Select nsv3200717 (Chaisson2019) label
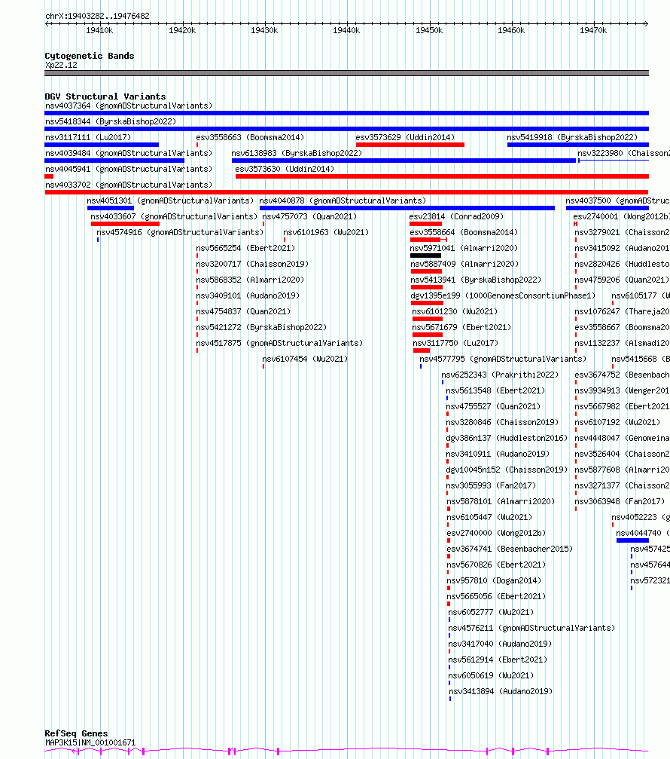670x759 pixels. (x=252, y=264)
